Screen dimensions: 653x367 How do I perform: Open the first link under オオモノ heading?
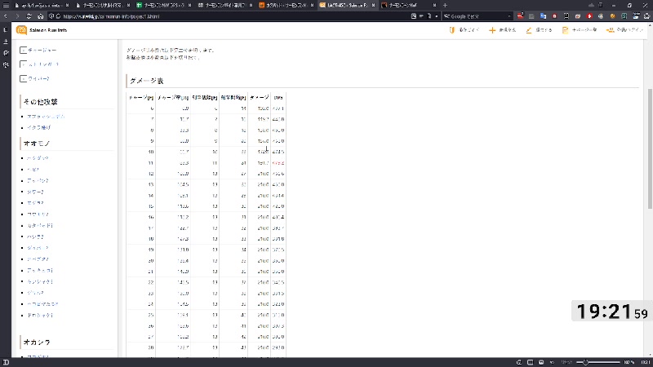coord(38,157)
